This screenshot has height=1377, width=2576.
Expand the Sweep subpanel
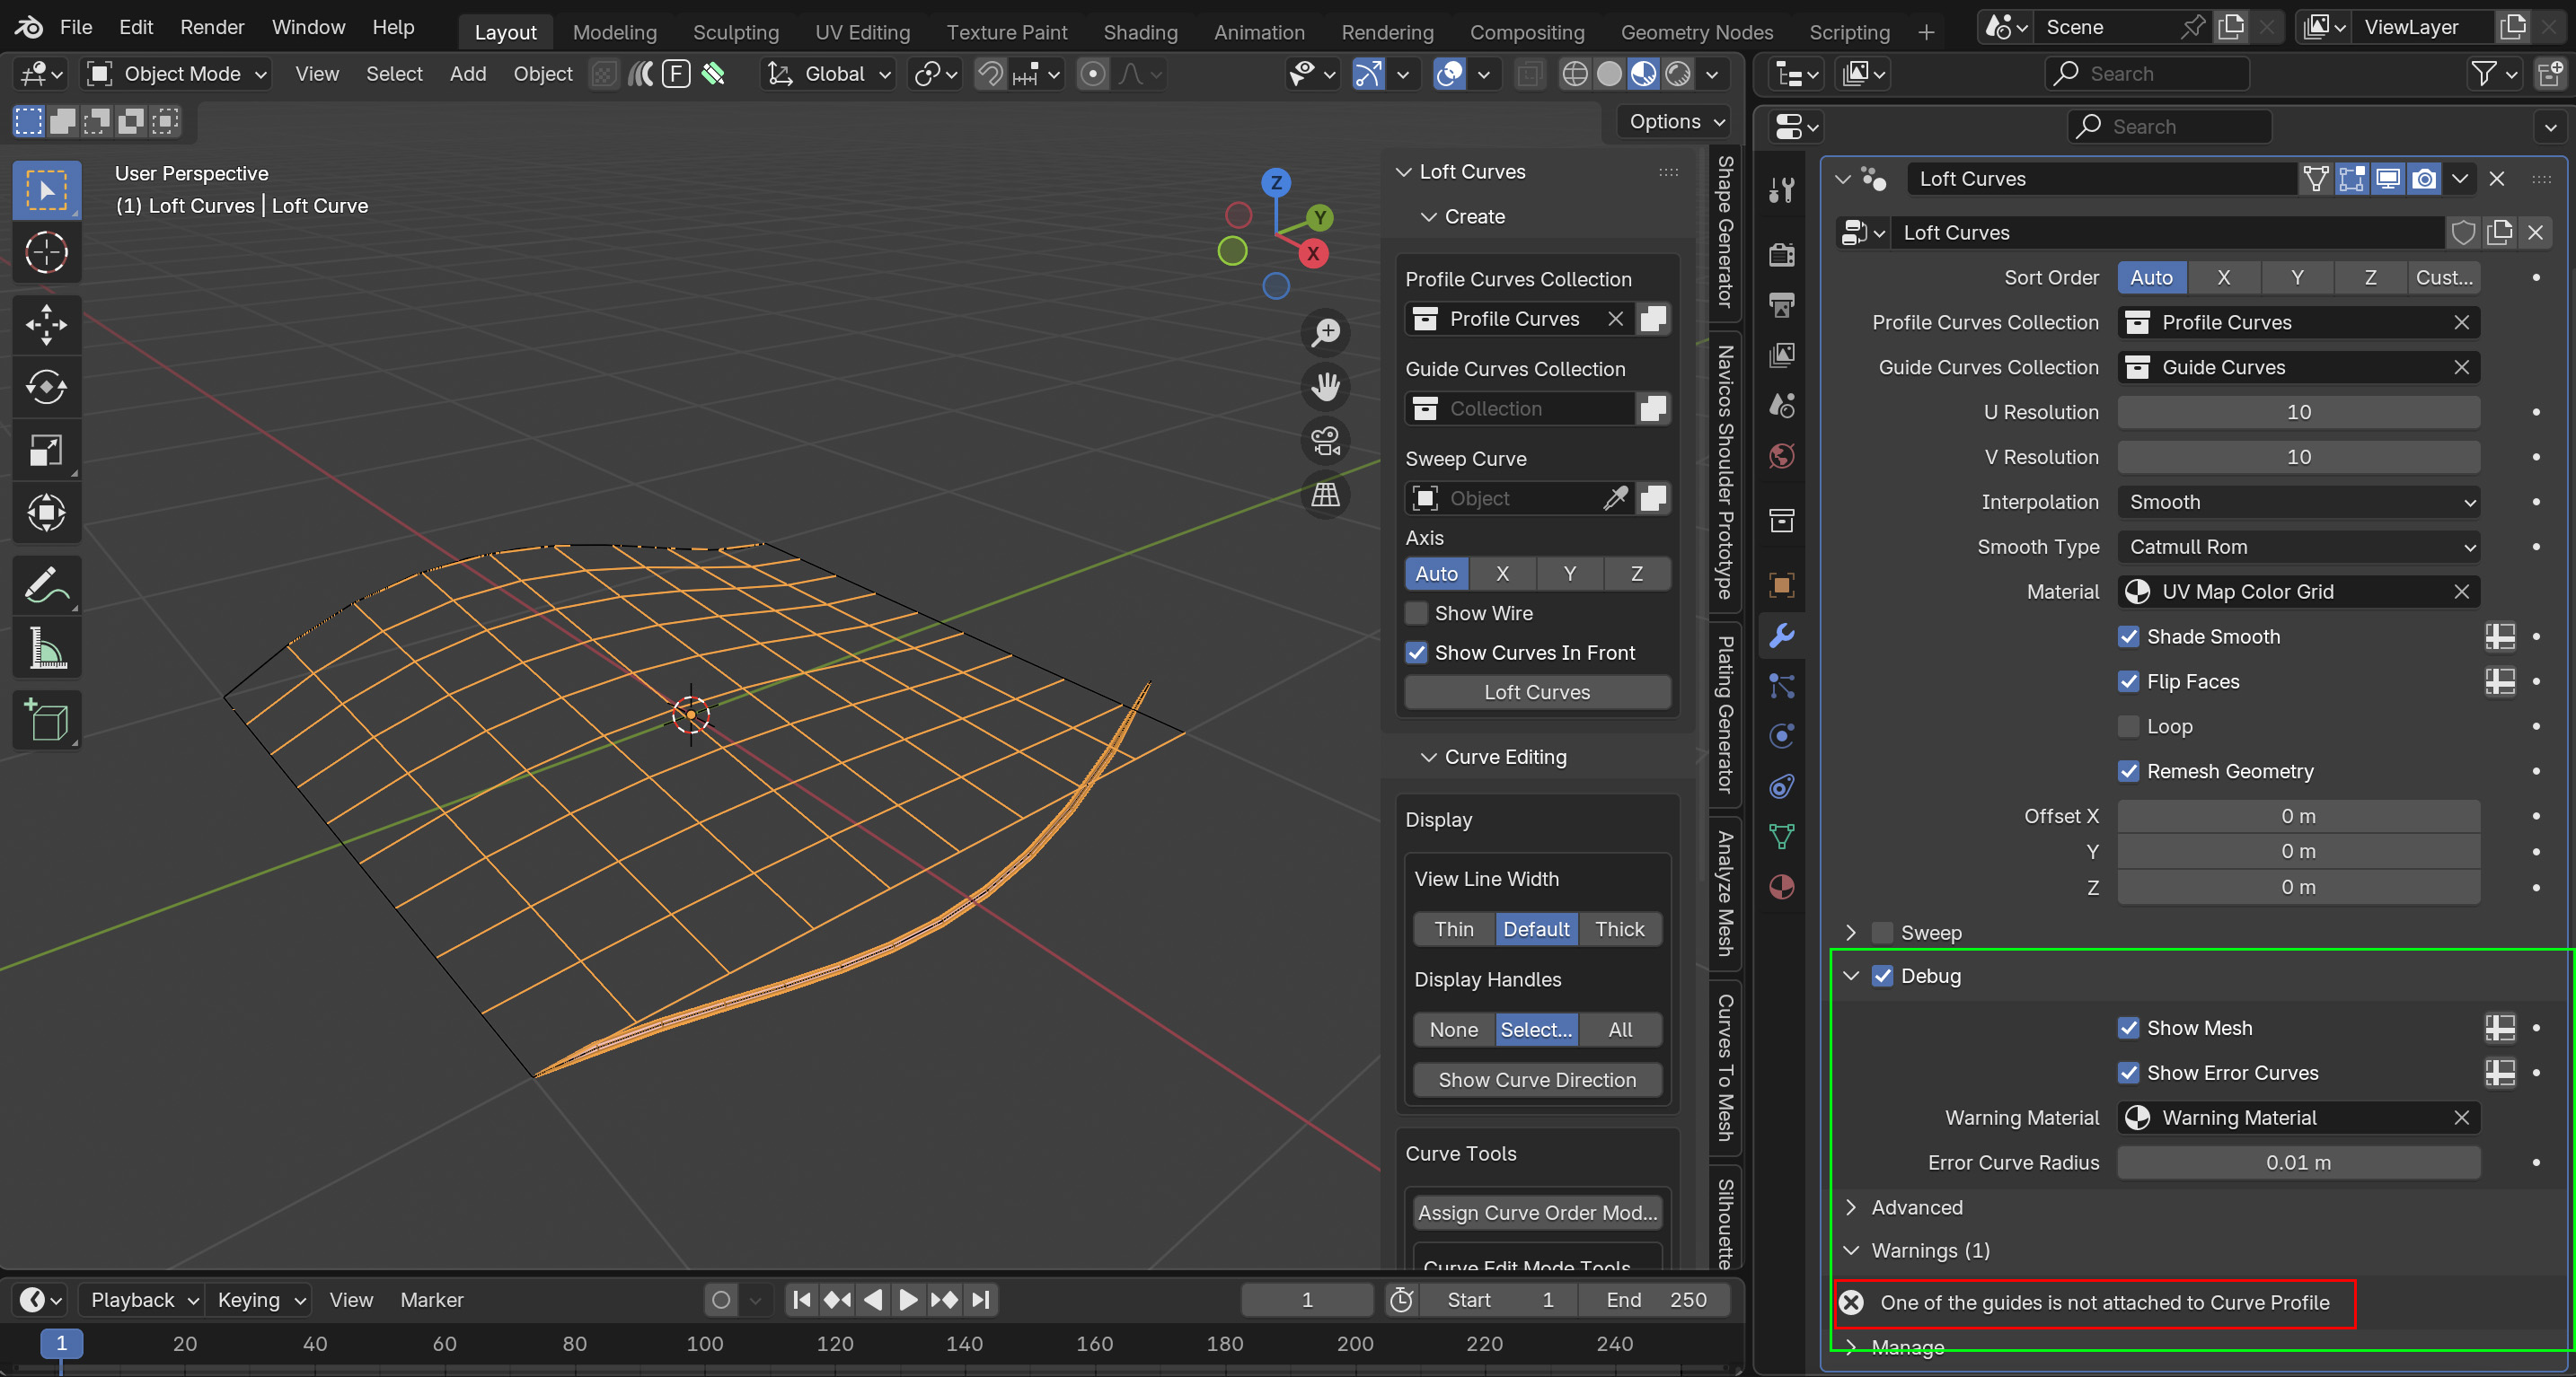click(1851, 933)
